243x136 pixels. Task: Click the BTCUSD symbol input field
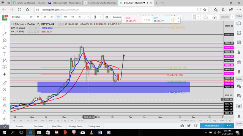pyautogui.click(x=19, y=17)
